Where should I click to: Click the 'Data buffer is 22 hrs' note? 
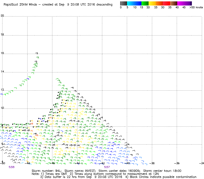[58, 177]
